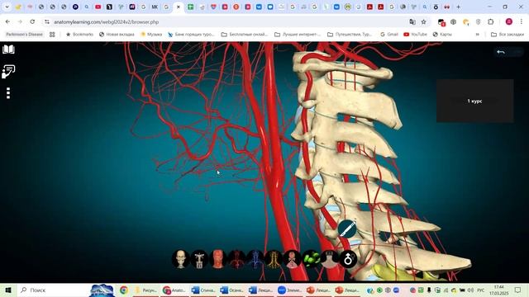Open the book library icon
This screenshot has height=297, width=529.
[x=8, y=49]
